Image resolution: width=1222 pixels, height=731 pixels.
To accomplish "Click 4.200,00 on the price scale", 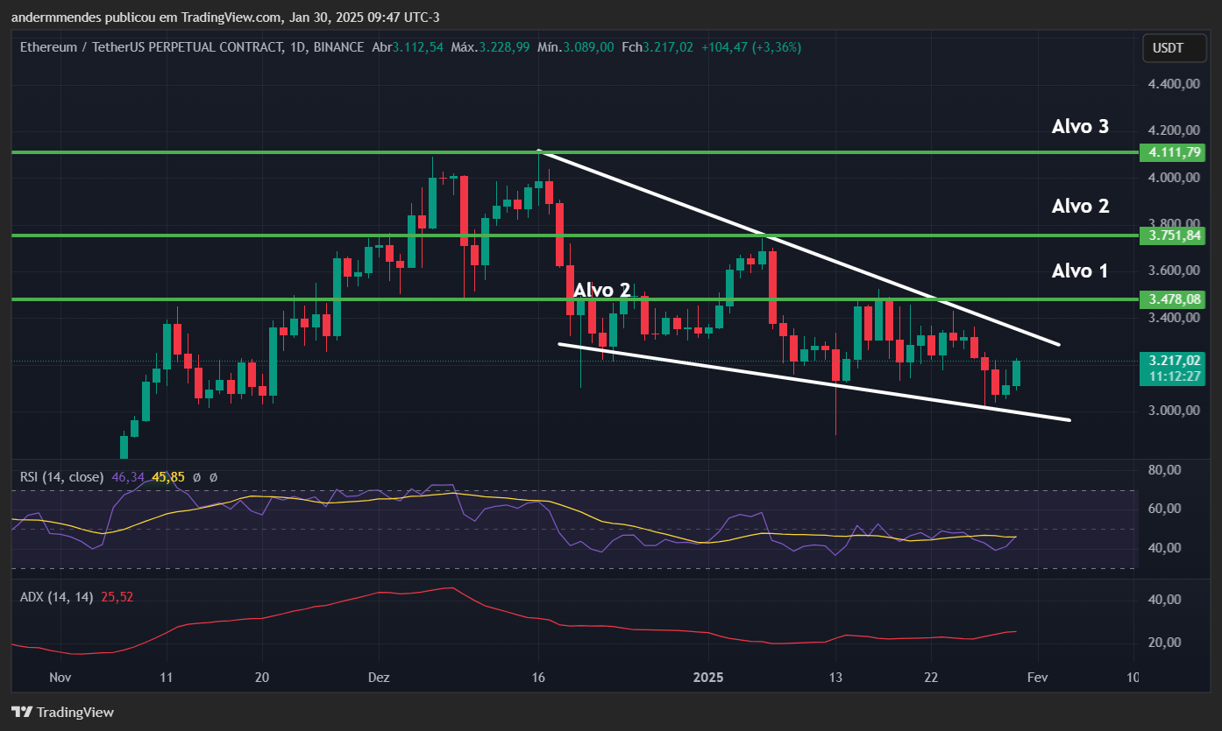I will tap(1175, 130).
